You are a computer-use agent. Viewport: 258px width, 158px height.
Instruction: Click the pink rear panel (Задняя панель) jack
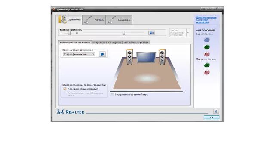[207, 54]
